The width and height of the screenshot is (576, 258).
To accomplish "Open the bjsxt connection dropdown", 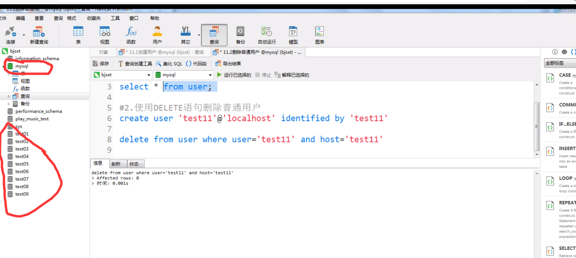I will pyautogui.click(x=122, y=75).
